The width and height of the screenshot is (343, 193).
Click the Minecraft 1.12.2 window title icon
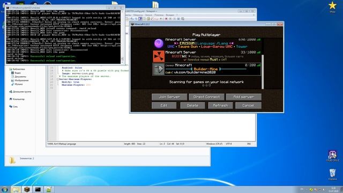(x=132, y=24)
